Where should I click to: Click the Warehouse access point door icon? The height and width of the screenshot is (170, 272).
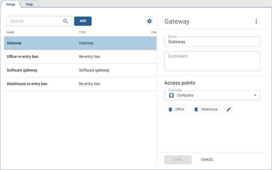pos(196,109)
